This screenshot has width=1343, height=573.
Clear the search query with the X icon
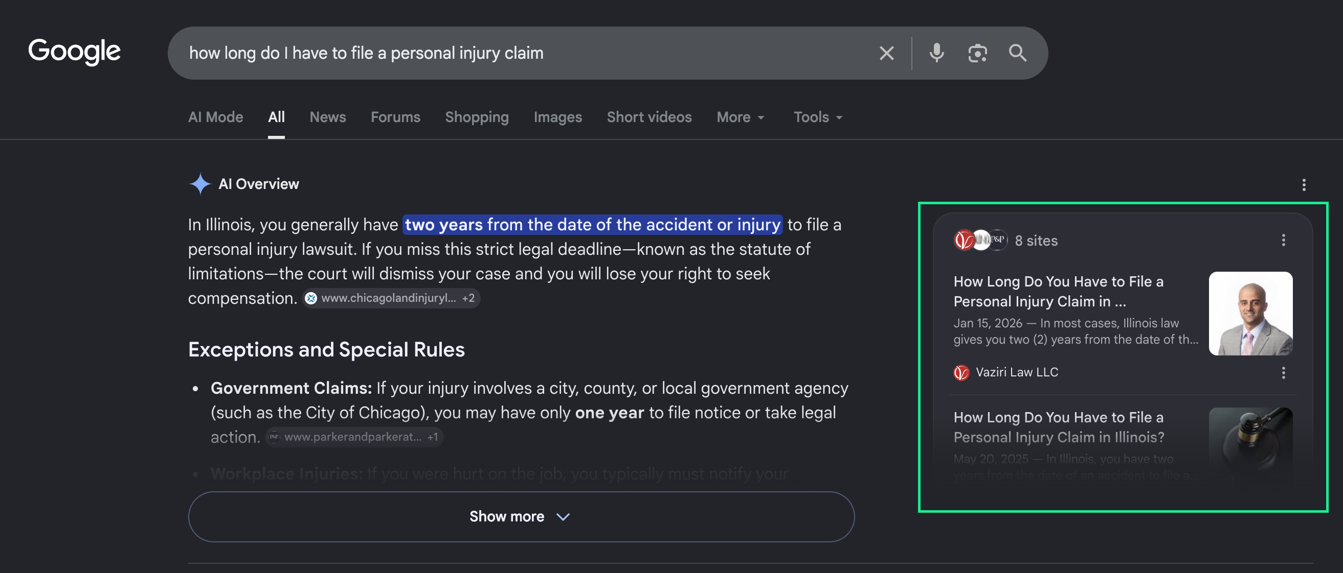[886, 53]
